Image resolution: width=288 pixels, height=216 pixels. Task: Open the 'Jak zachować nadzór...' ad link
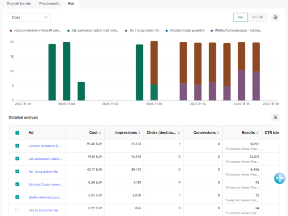pyautogui.click(x=45, y=159)
